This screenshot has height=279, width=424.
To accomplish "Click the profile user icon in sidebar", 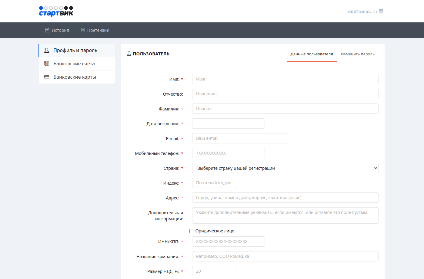I will (x=47, y=50).
